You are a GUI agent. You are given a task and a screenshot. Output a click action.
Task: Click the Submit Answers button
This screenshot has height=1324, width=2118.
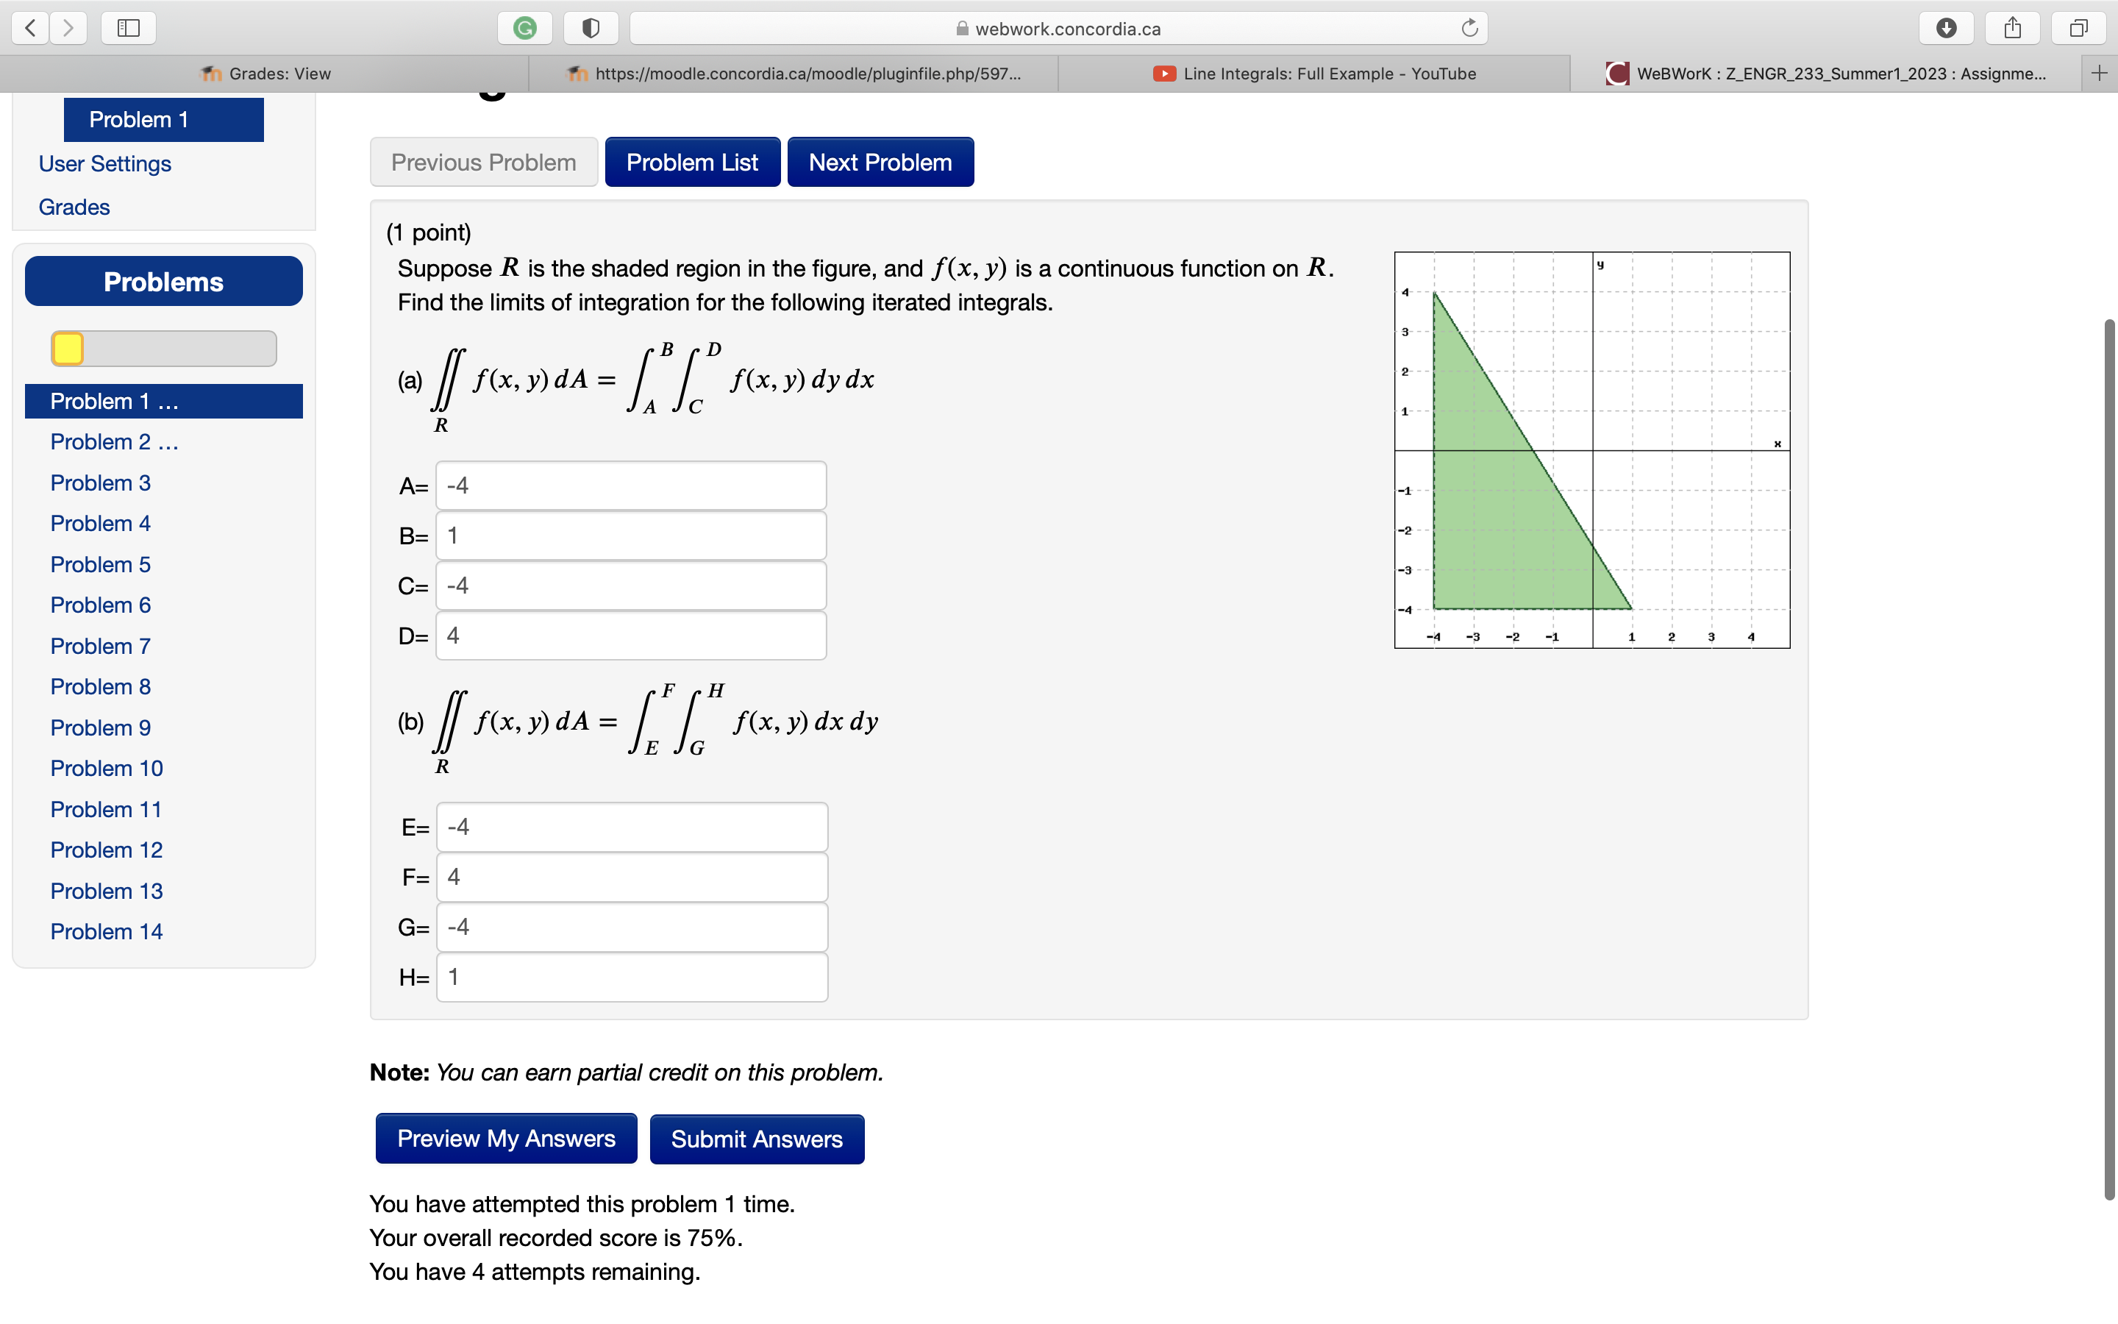[x=756, y=1139]
